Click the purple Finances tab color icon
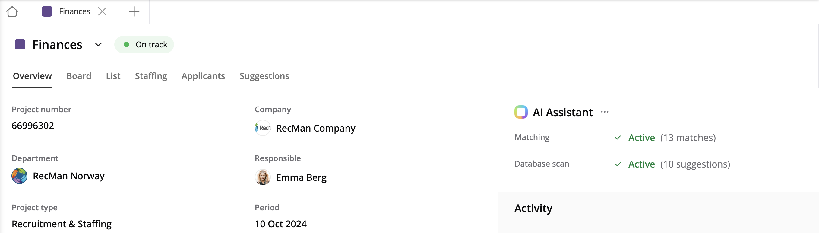The width and height of the screenshot is (819, 233). click(47, 12)
